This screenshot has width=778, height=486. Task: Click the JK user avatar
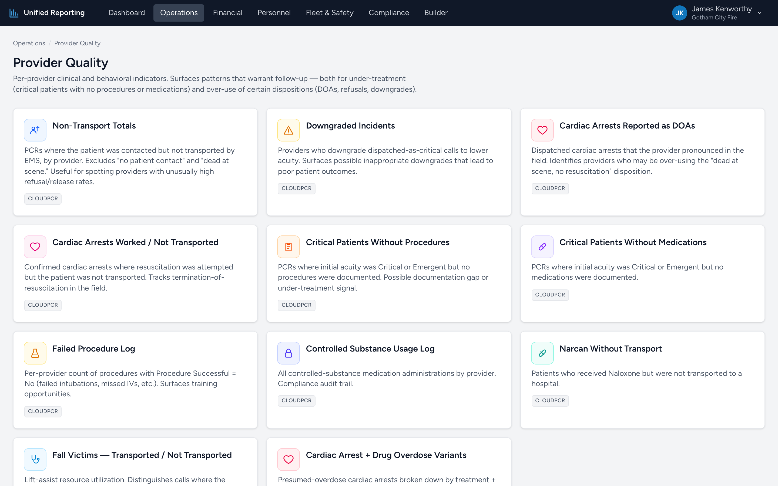[x=679, y=13]
